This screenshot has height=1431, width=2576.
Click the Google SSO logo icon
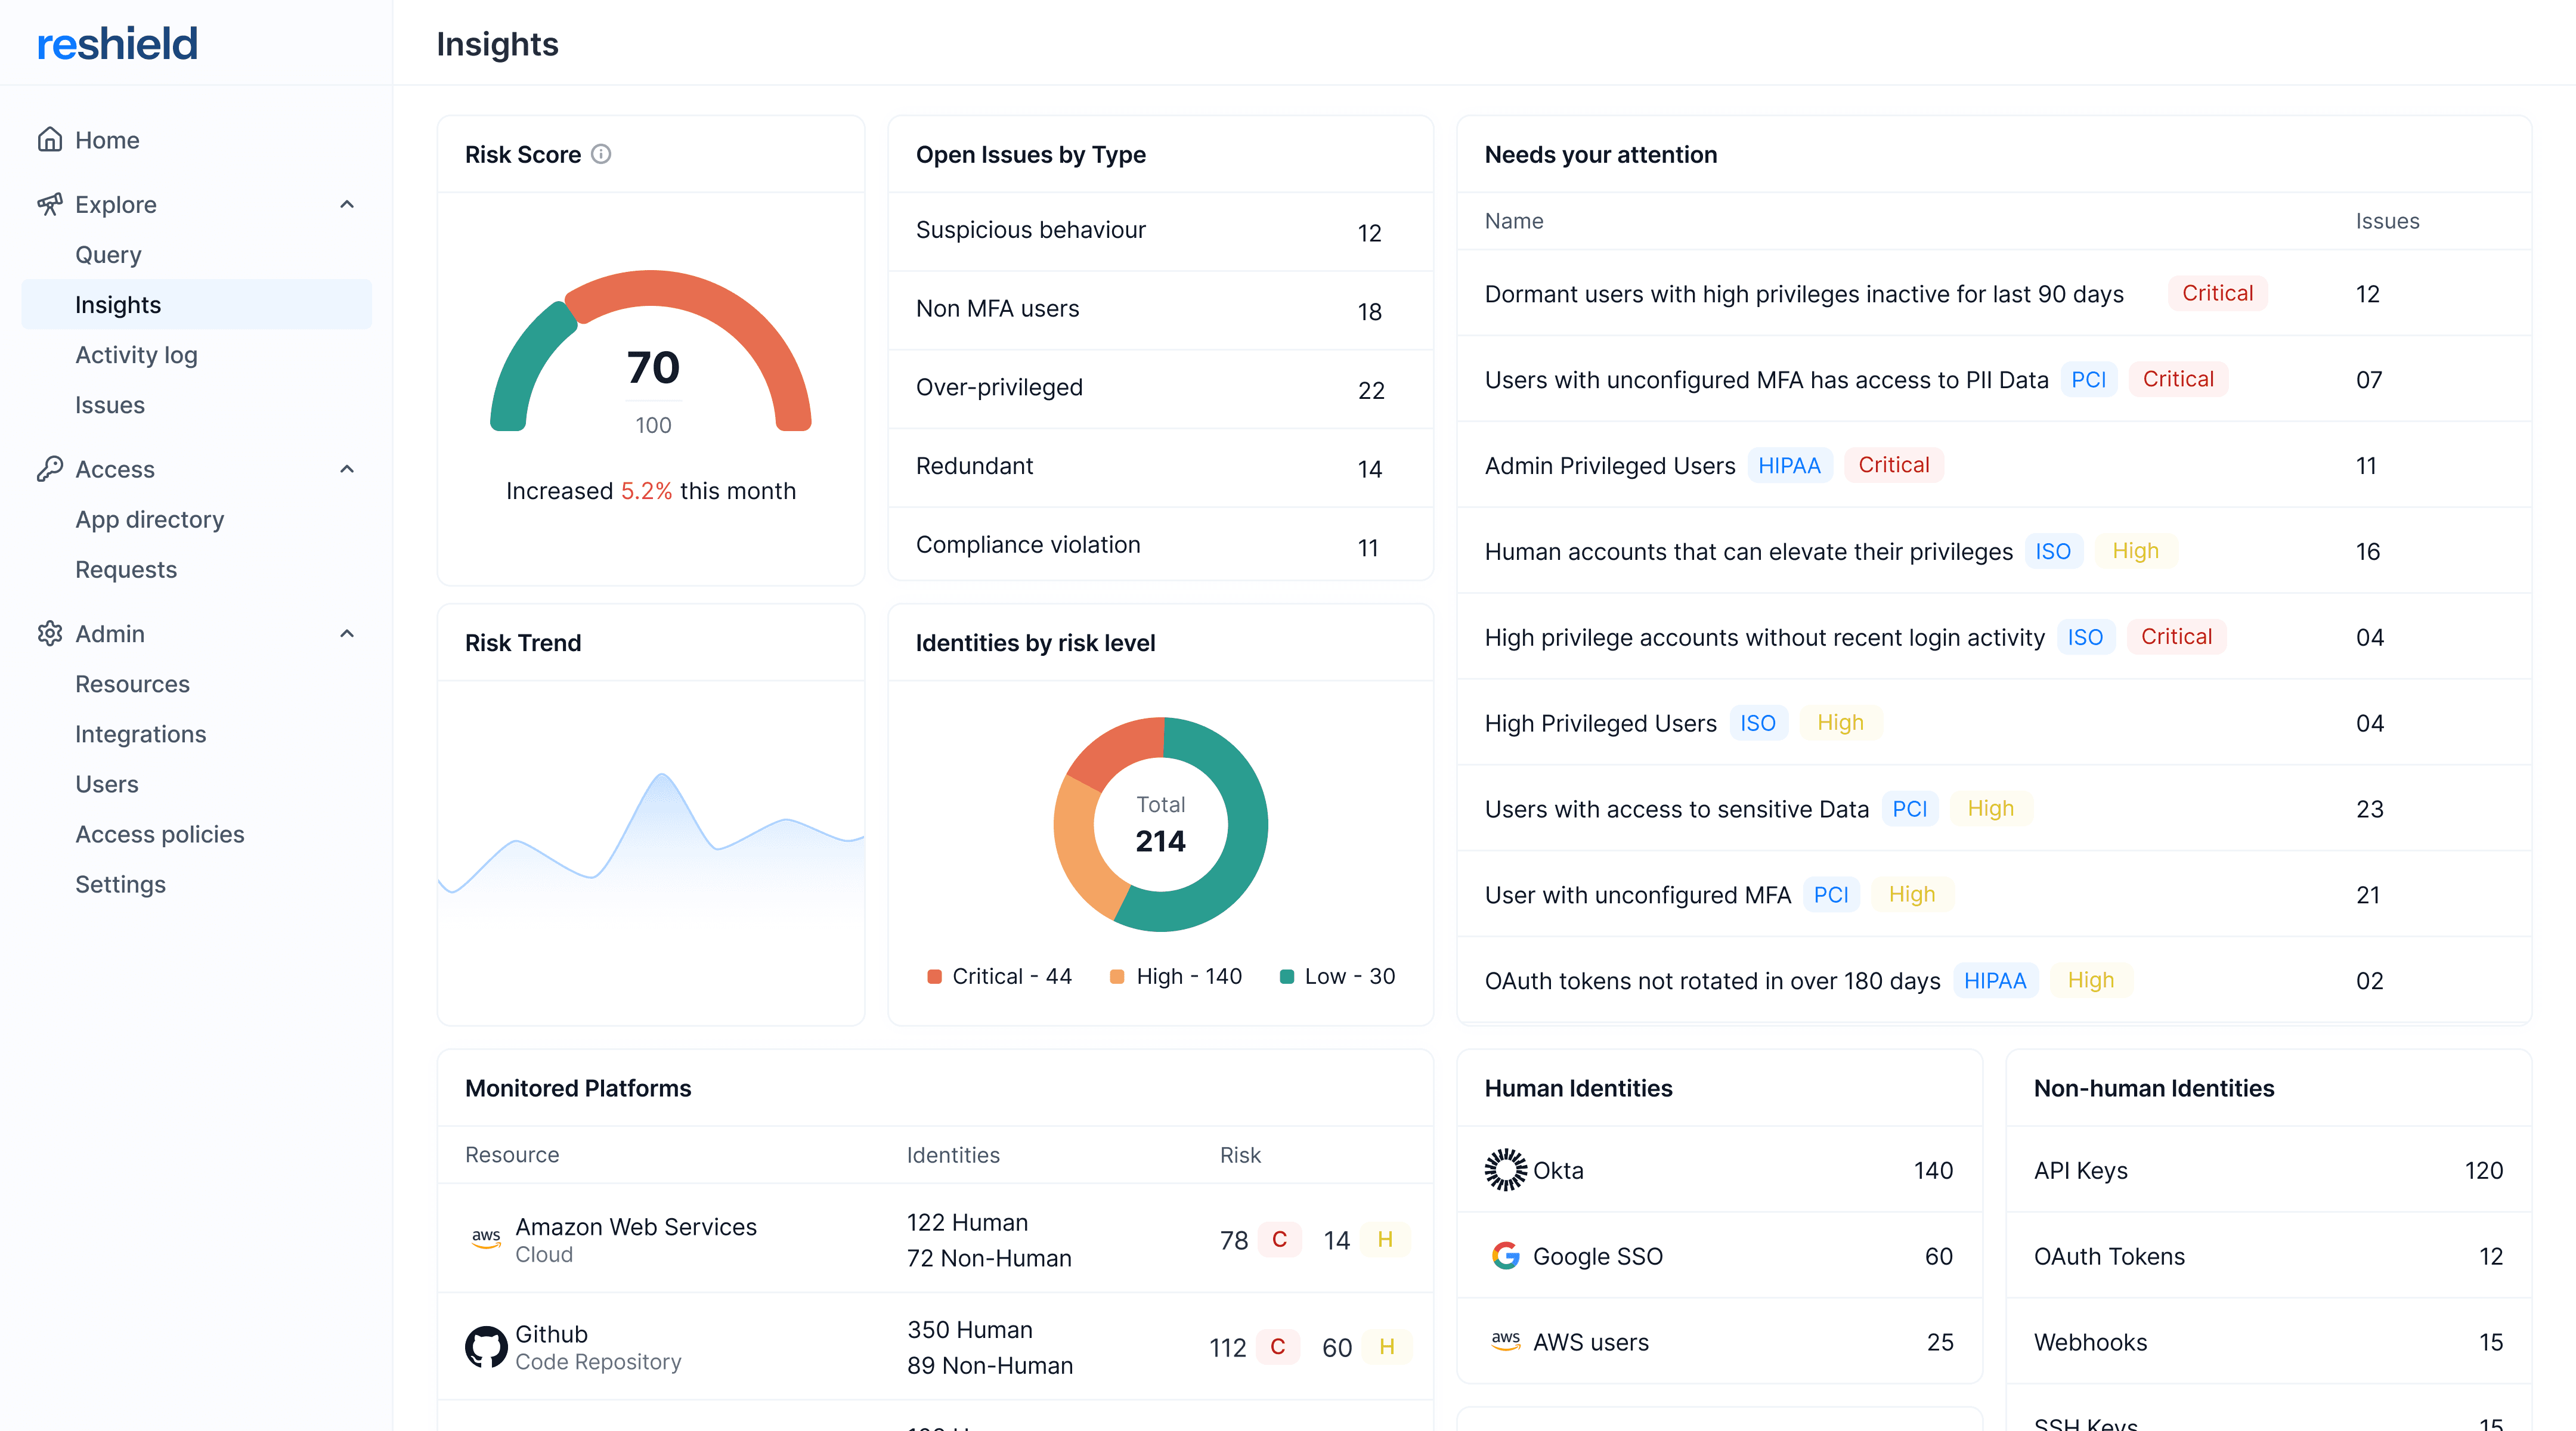[x=1505, y=1256]
